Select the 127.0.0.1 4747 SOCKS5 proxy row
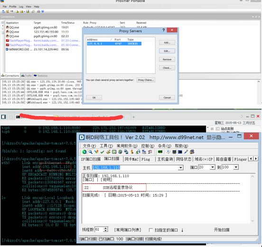The width and height of the screenshot is (262, 247). [114, 44]
